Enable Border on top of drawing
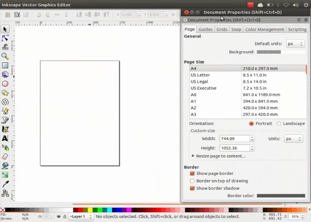Image resolution: width=311 pixels, height=222 pixels. [x=192, y=181]
